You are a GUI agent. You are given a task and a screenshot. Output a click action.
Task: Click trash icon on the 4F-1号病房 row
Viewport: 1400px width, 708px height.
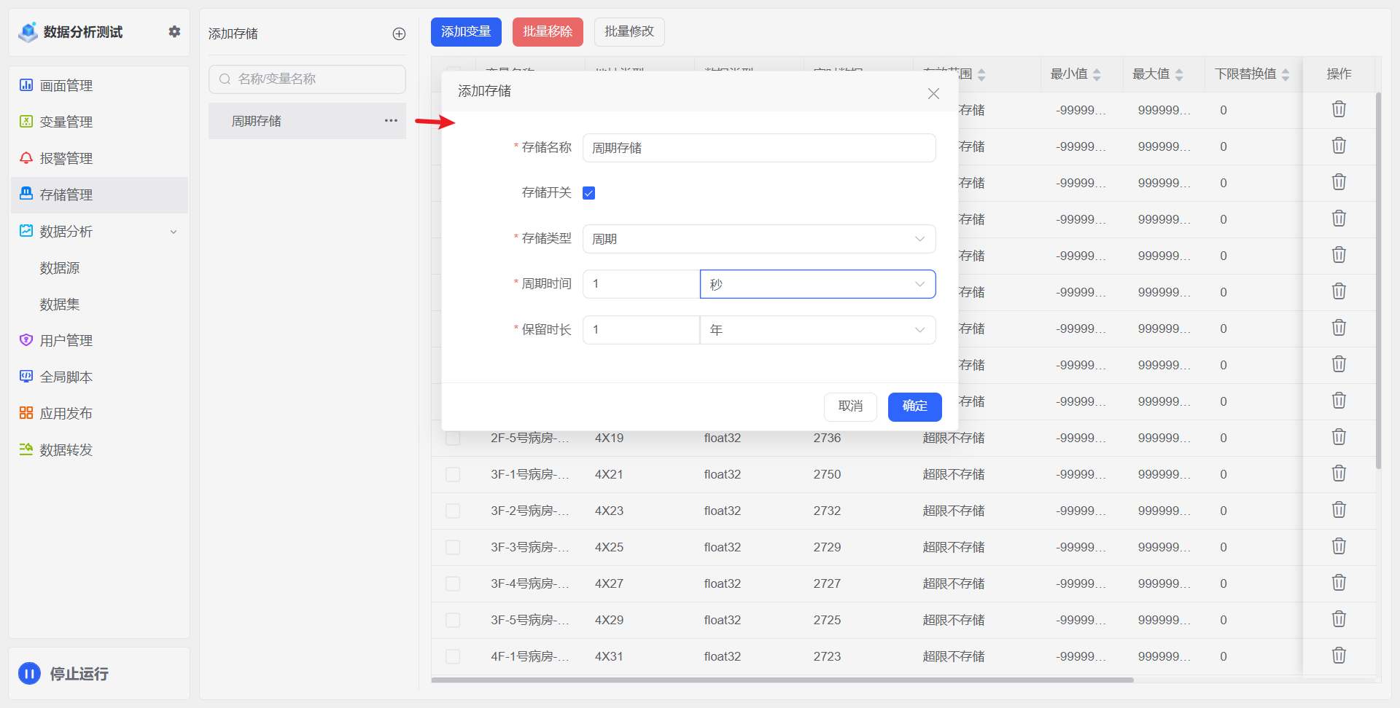pos(1339,656)
